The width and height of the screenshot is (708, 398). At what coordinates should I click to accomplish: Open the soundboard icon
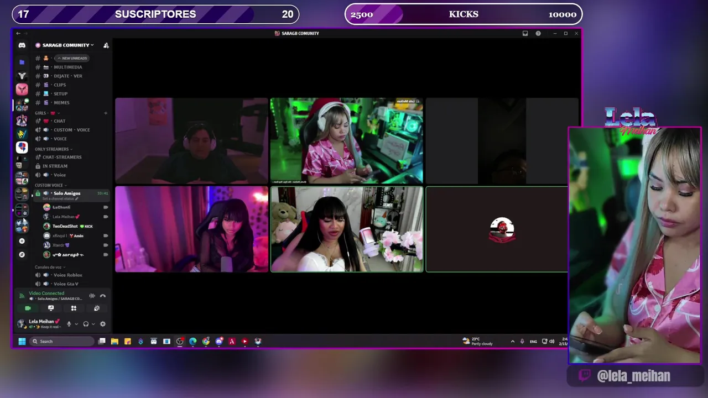(97, 308)
